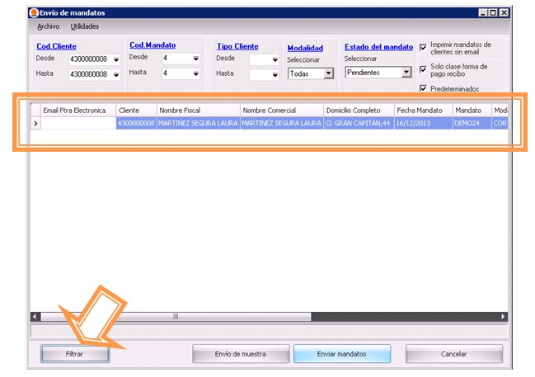The image size is (535, 377).
Task: Toggle Imprimir mandatos de clientes sin email
Action: pyautogui.click(x=424, y=47)
